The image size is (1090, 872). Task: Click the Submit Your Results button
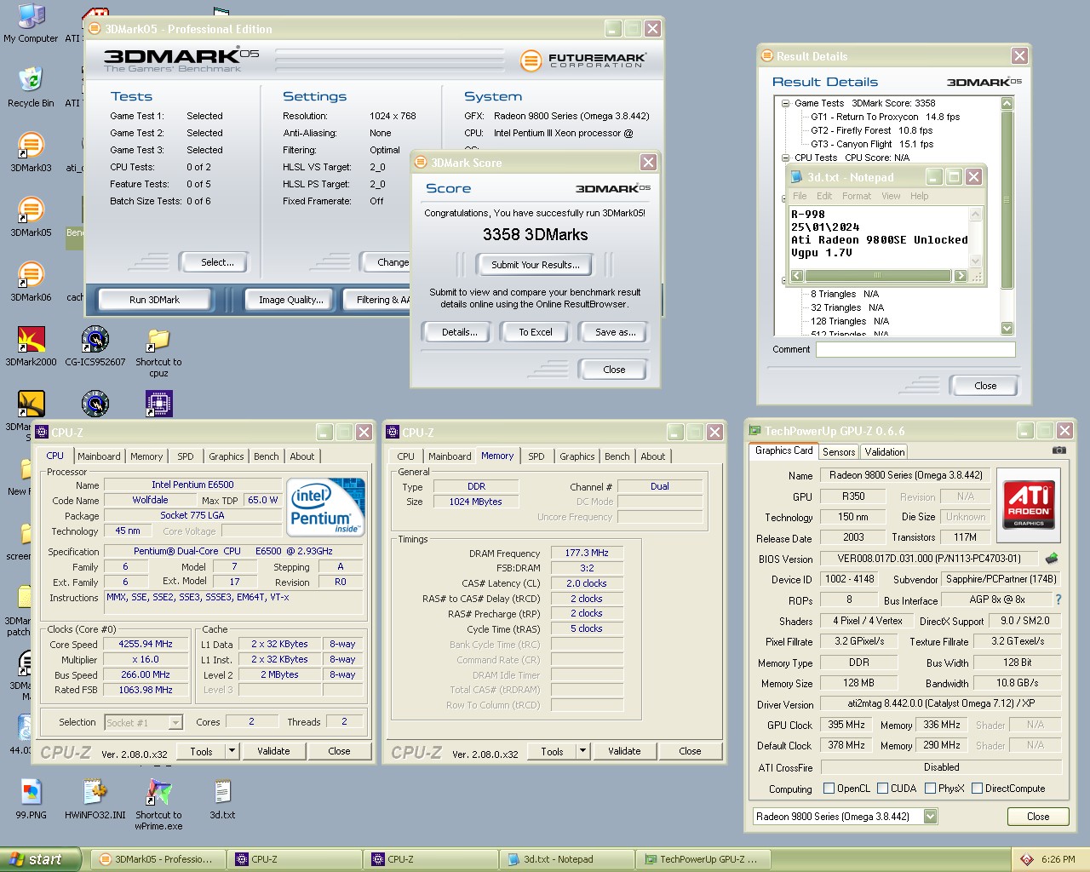[x=536, y=265]
